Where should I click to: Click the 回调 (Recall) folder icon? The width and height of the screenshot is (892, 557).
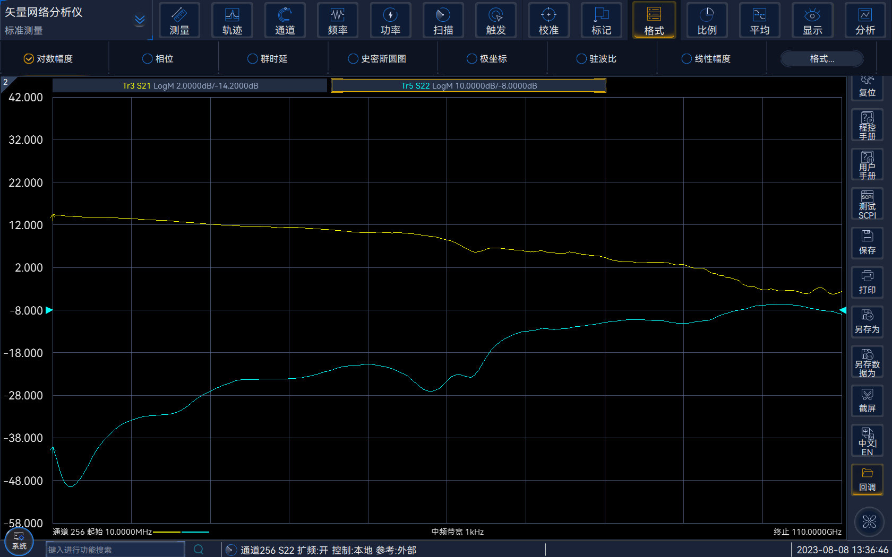click(x=867, y=480)
